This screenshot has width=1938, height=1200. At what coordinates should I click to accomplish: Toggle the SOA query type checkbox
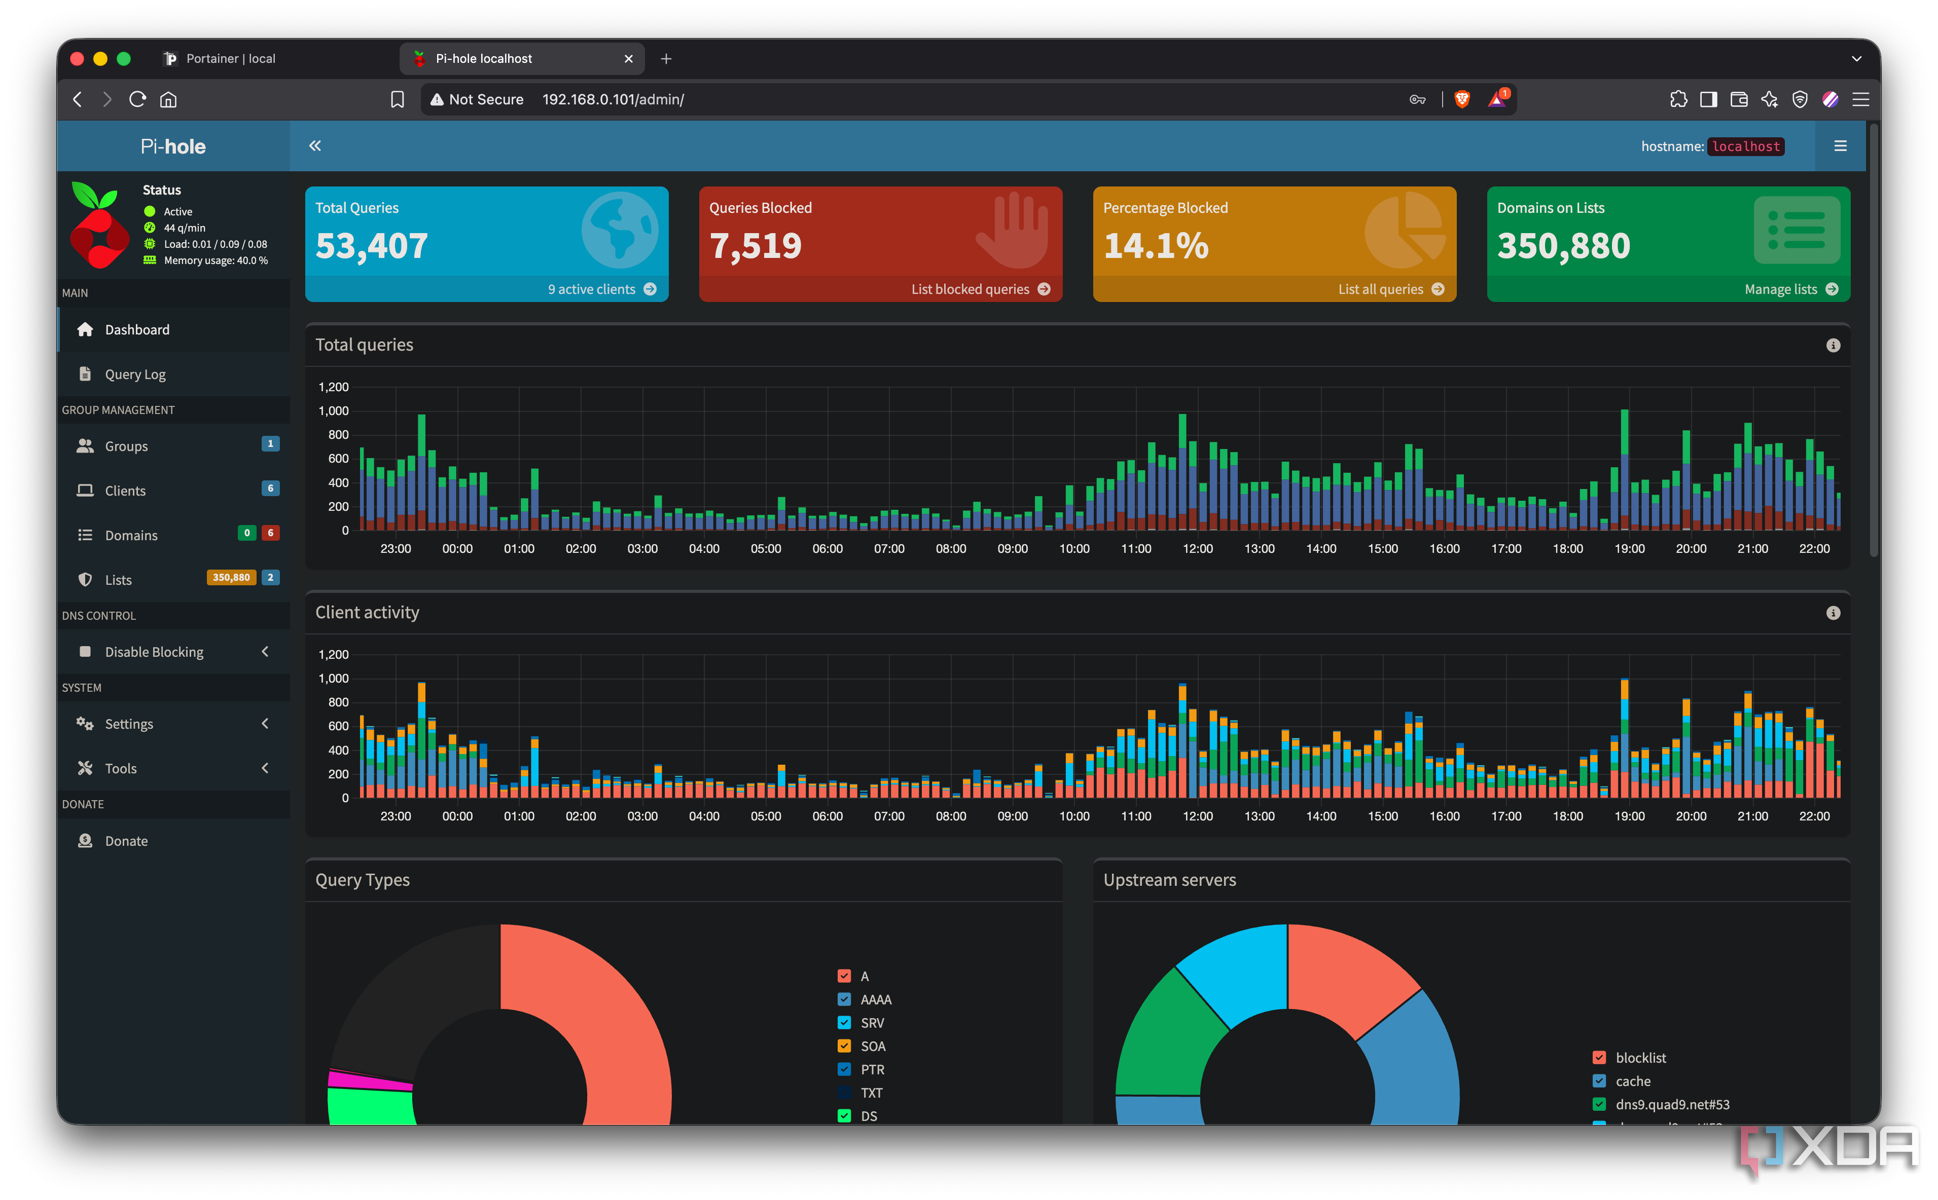(x=844, y=1046)
